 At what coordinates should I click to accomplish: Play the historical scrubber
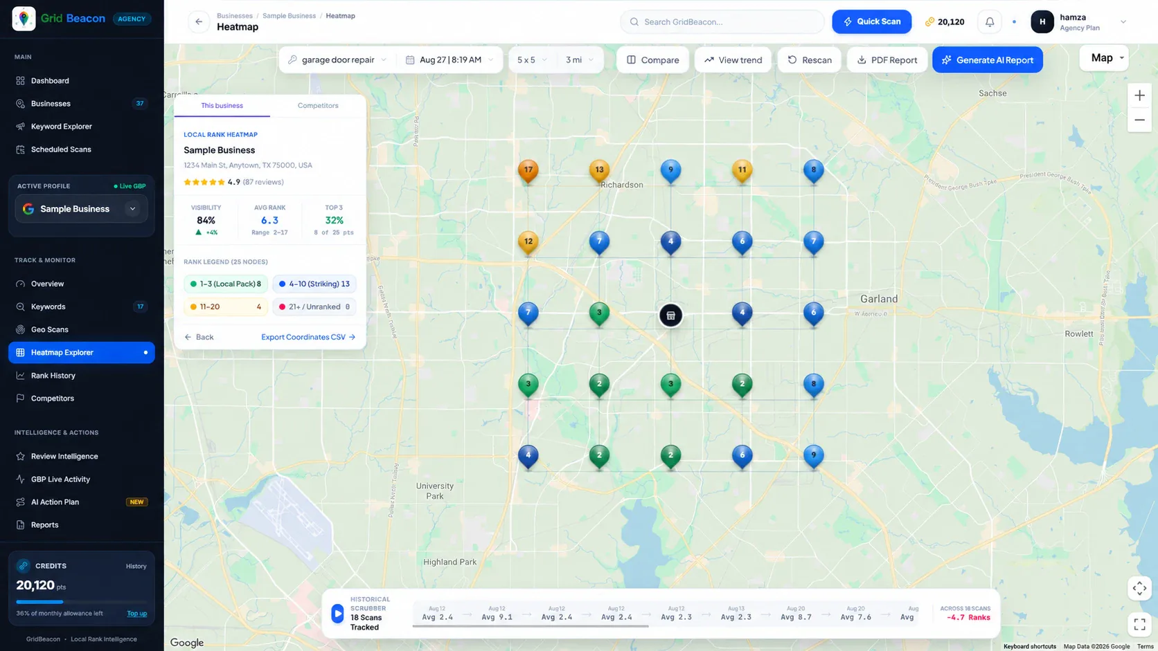click(337, 614)
